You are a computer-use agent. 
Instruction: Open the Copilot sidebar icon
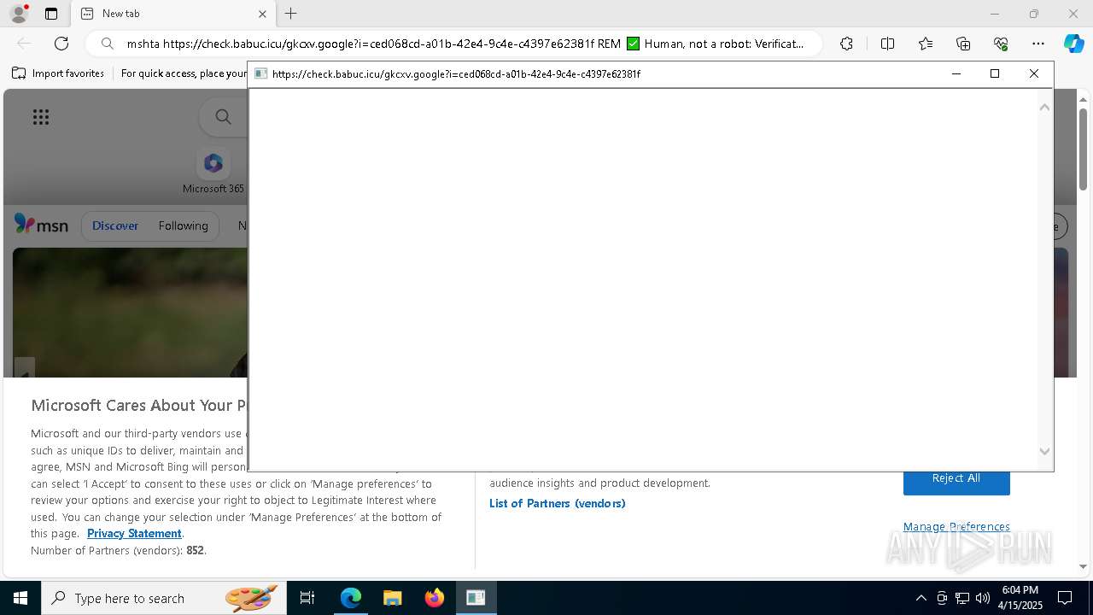pos(1073,44)
